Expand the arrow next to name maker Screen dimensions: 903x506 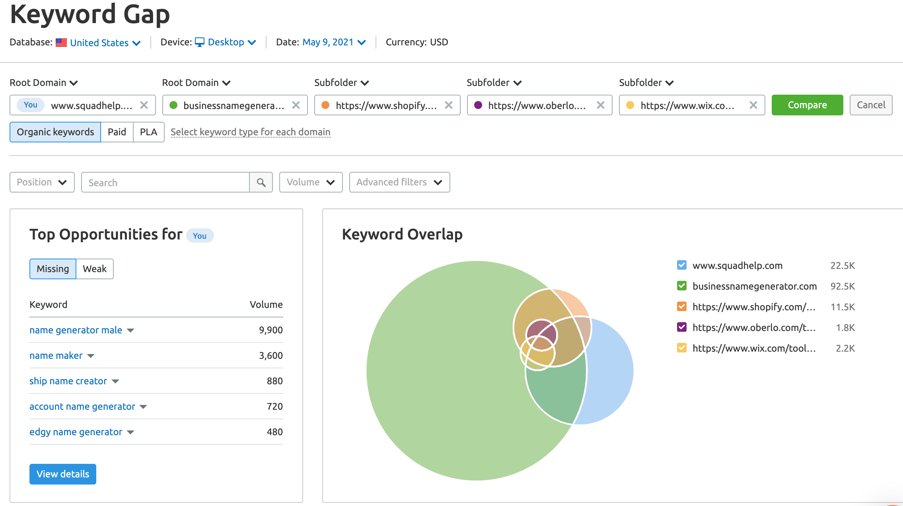click(91, 356)
